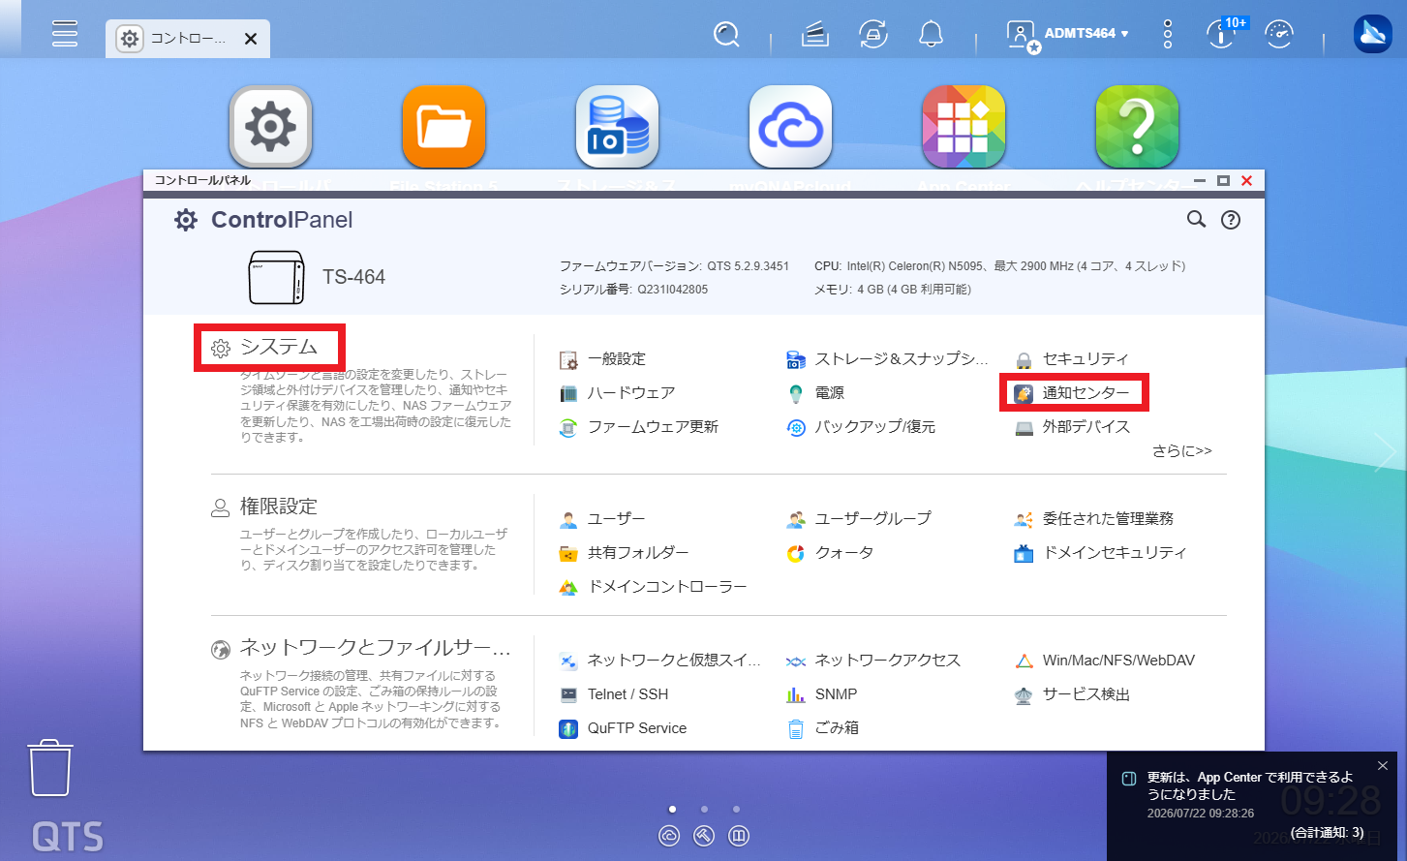1407x861 pixels.
Task: Click the blue cloud icon in top-right corner
Action: pyautogui.click(x=1372, y=34)
